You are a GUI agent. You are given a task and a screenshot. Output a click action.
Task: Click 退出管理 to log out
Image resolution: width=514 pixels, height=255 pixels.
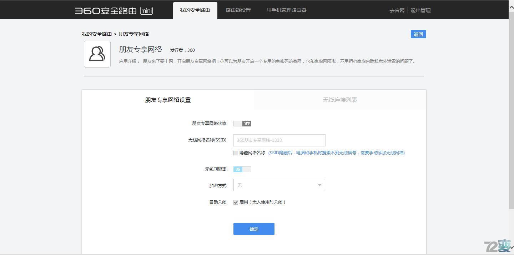[x=420, y=10]
